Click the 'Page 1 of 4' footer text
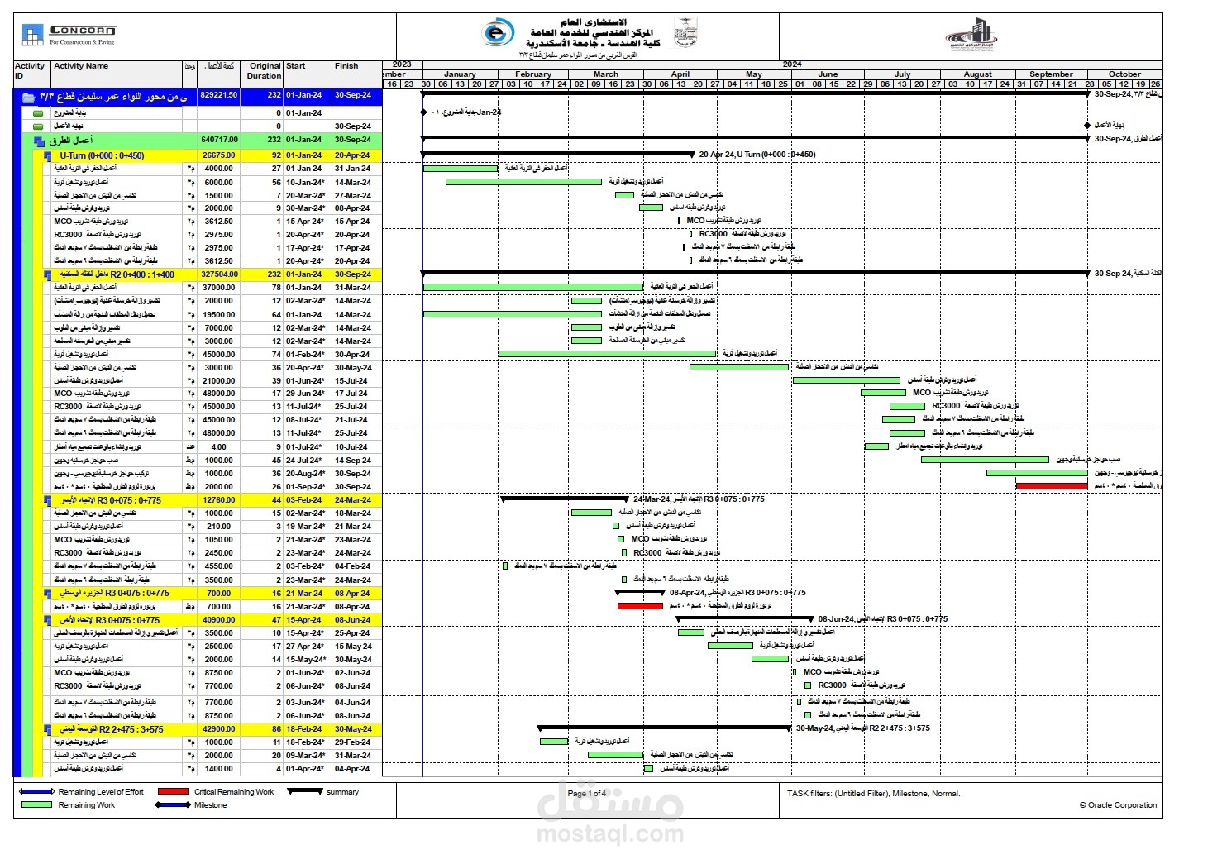Screen dimensions: 1222x864 pos(587,794)
